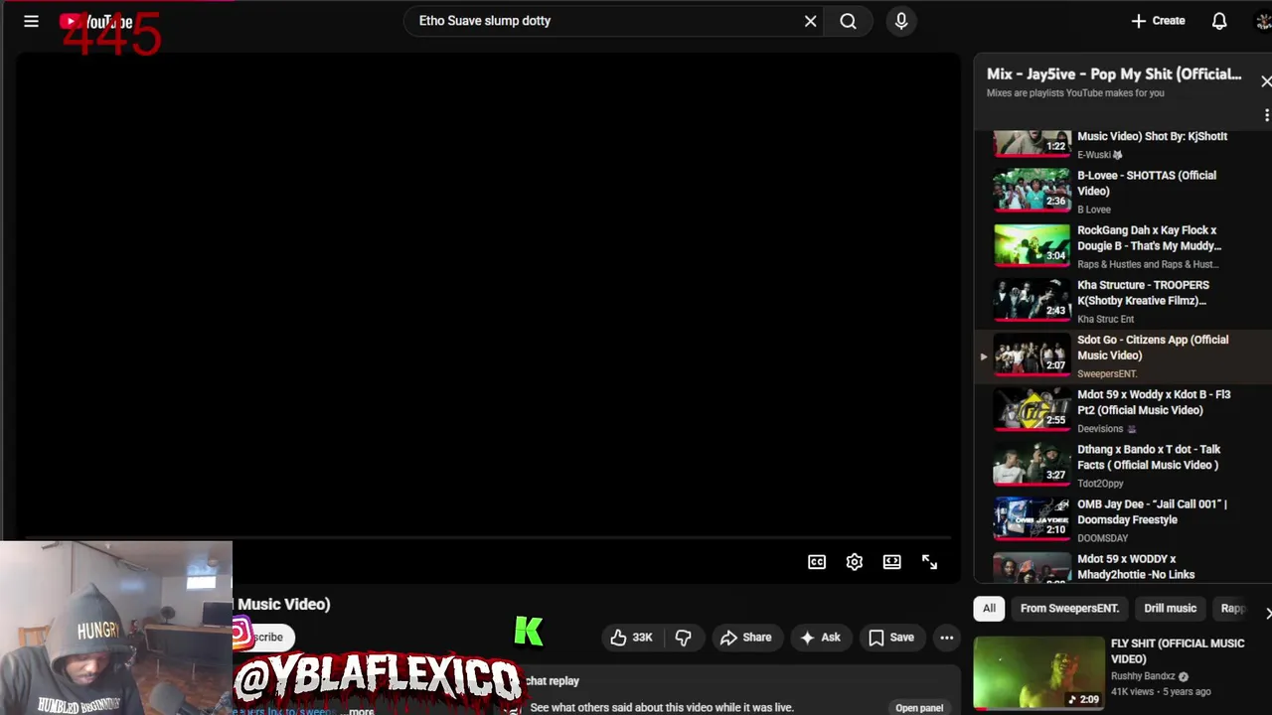This screenshot has width=1272, height=715.
Task: Play Mdot 59 x Woddy x Kdot B Fl3 Pt2
Action: click(1123, 410)
